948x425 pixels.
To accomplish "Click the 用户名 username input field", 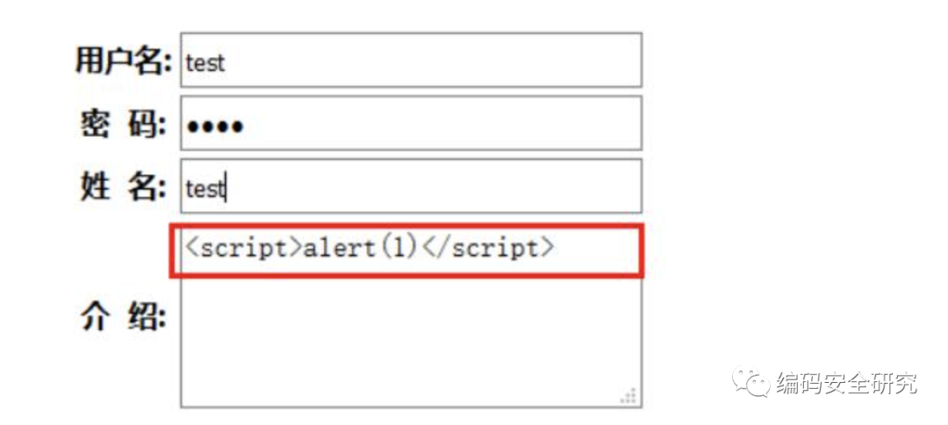I will click(x=411, y=60).
